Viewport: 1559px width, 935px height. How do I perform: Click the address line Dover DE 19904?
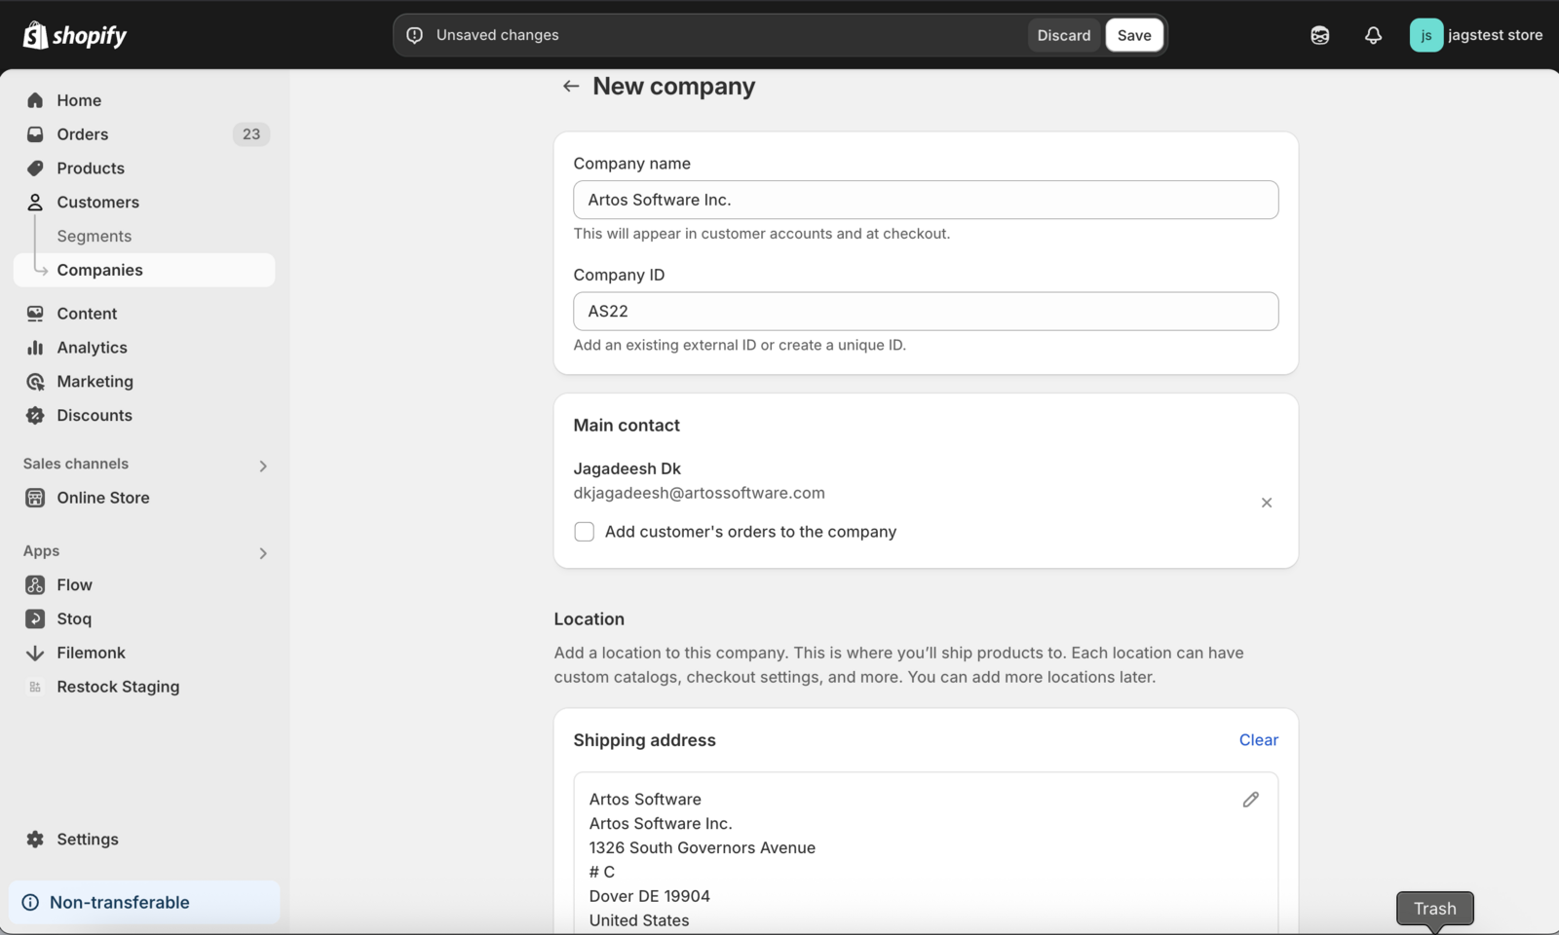[x=650, y=896]
